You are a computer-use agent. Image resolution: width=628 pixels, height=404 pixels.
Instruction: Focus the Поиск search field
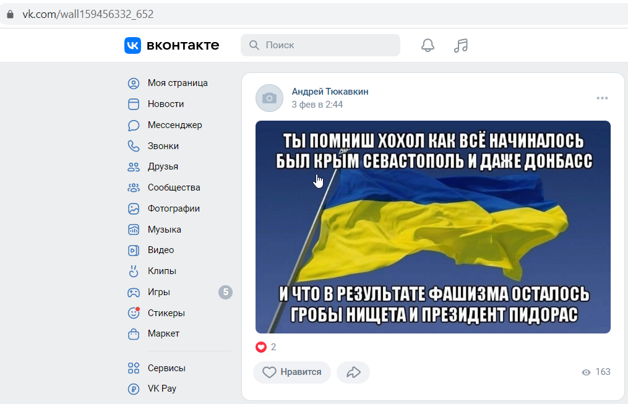pyautogui.click(x=320, y=45)
